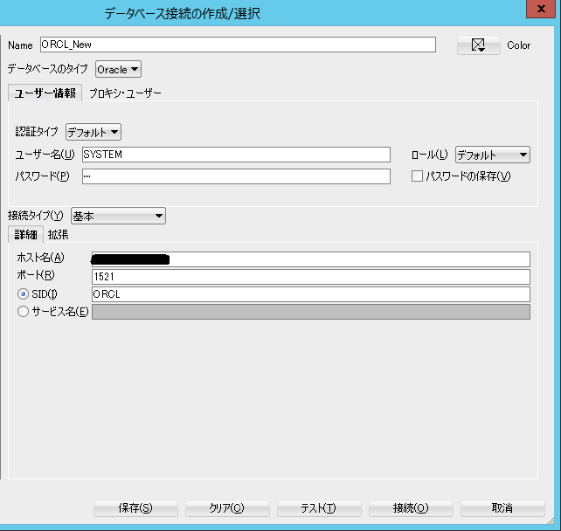The image size is (561, 531).
Task: Open the データベースのタイプ Oracle dropdown
Action: click(x=118, y=69)
